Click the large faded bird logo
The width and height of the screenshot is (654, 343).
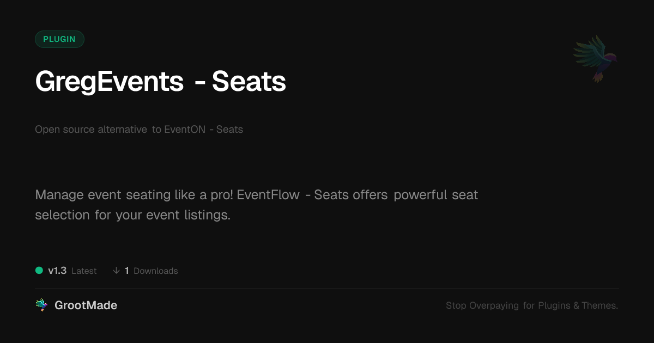coord(595,58)
